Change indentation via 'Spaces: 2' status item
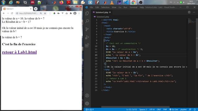Viewport: 198px width, 111px height. click(x=143, y=109)
